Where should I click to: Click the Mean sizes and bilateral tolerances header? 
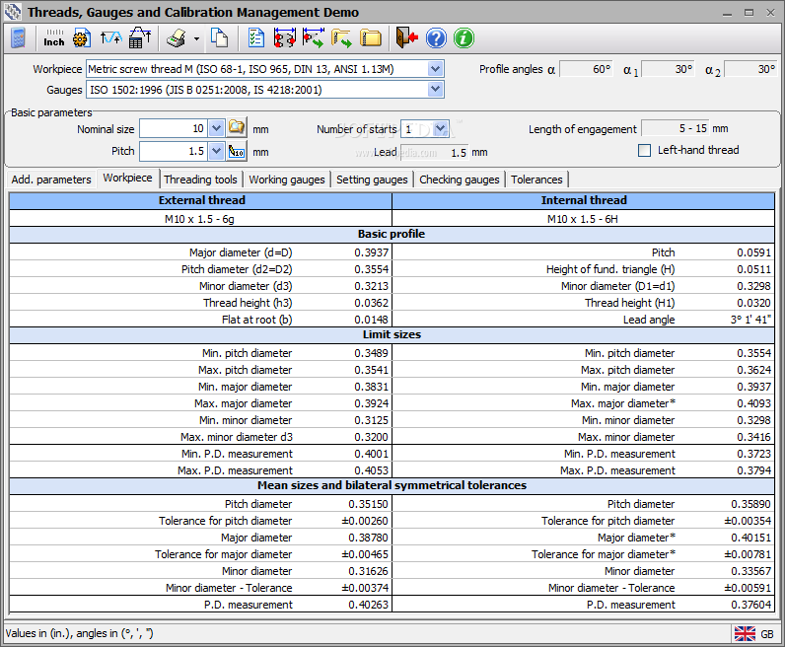pyautogui.click(x=392, y=485)
